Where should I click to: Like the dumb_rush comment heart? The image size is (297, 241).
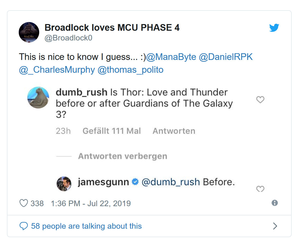[x=260, y=100]
